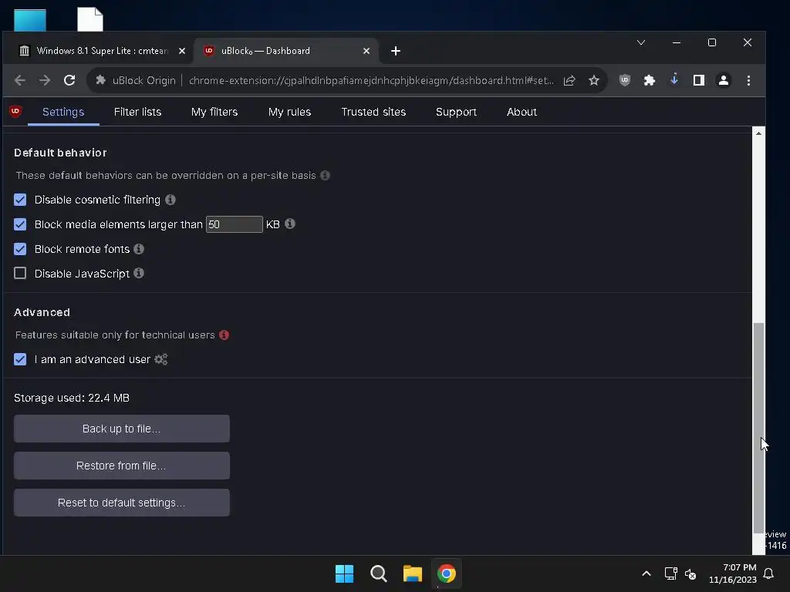Open File Explorer from taskbar
The width and height of the screenshot is (790, 592).
(413, 573)
